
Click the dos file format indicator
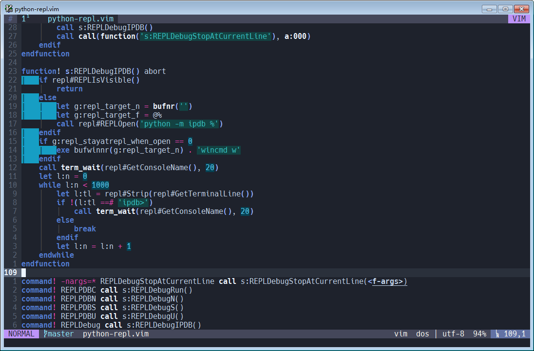pyautogui.click(x=422, y=333)
